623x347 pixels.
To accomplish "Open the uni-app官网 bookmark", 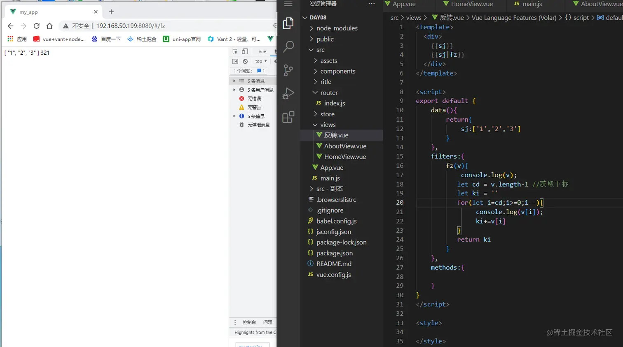I will click(x=182, y=39).
